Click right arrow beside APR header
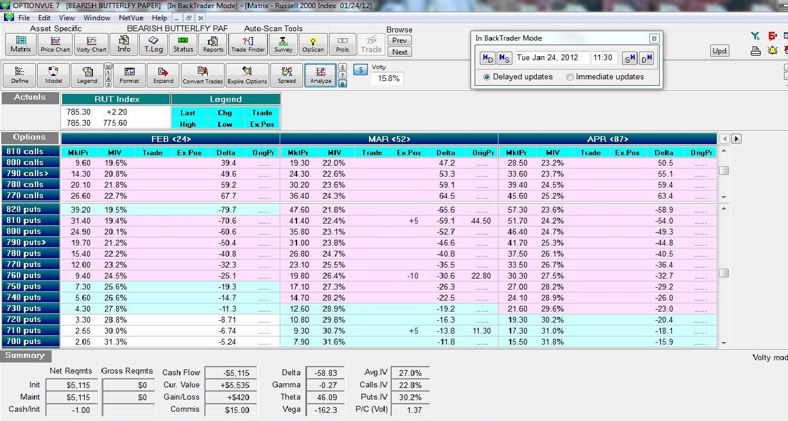Image resolution: width=788 pixels, height=421 pixels. point(736,138)
